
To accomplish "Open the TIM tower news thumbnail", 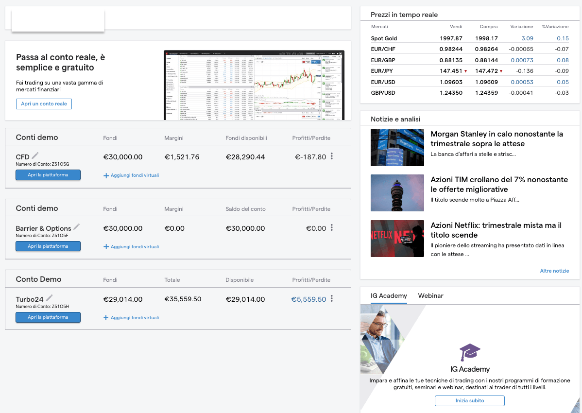I will pyautogui.click(x=397, y=193).
